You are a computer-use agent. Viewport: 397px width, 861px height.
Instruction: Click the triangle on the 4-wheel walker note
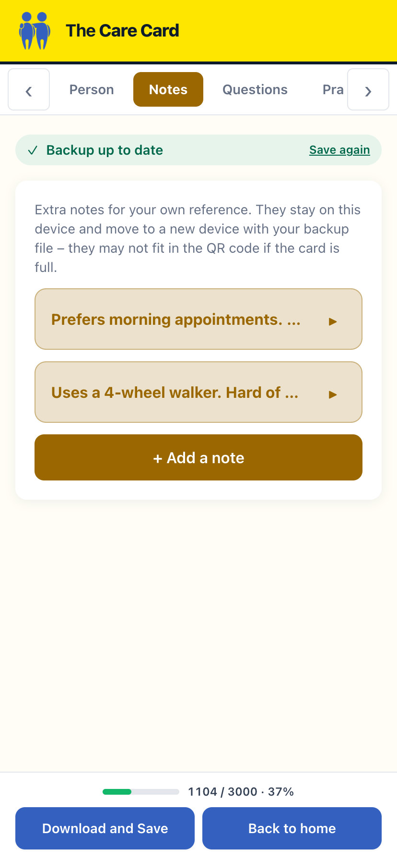[333, 394]
